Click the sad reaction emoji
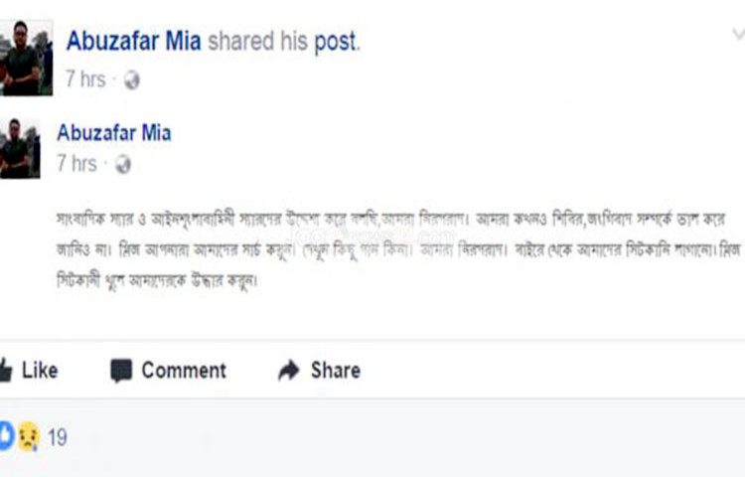The width and height of the screenshot is (745, 477). click(26, 437)
